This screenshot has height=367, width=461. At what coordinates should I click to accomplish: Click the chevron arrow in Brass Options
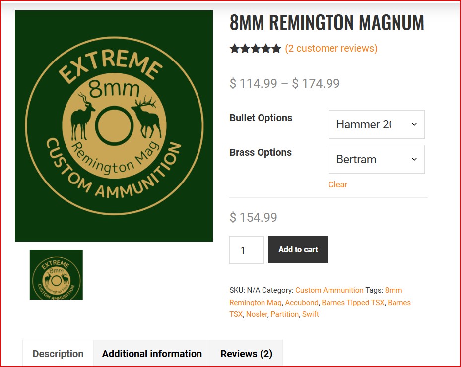point(414,159)
